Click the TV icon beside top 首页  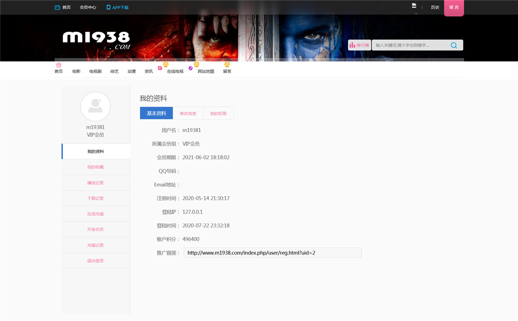pyautogui.click(x=57, y=7)
